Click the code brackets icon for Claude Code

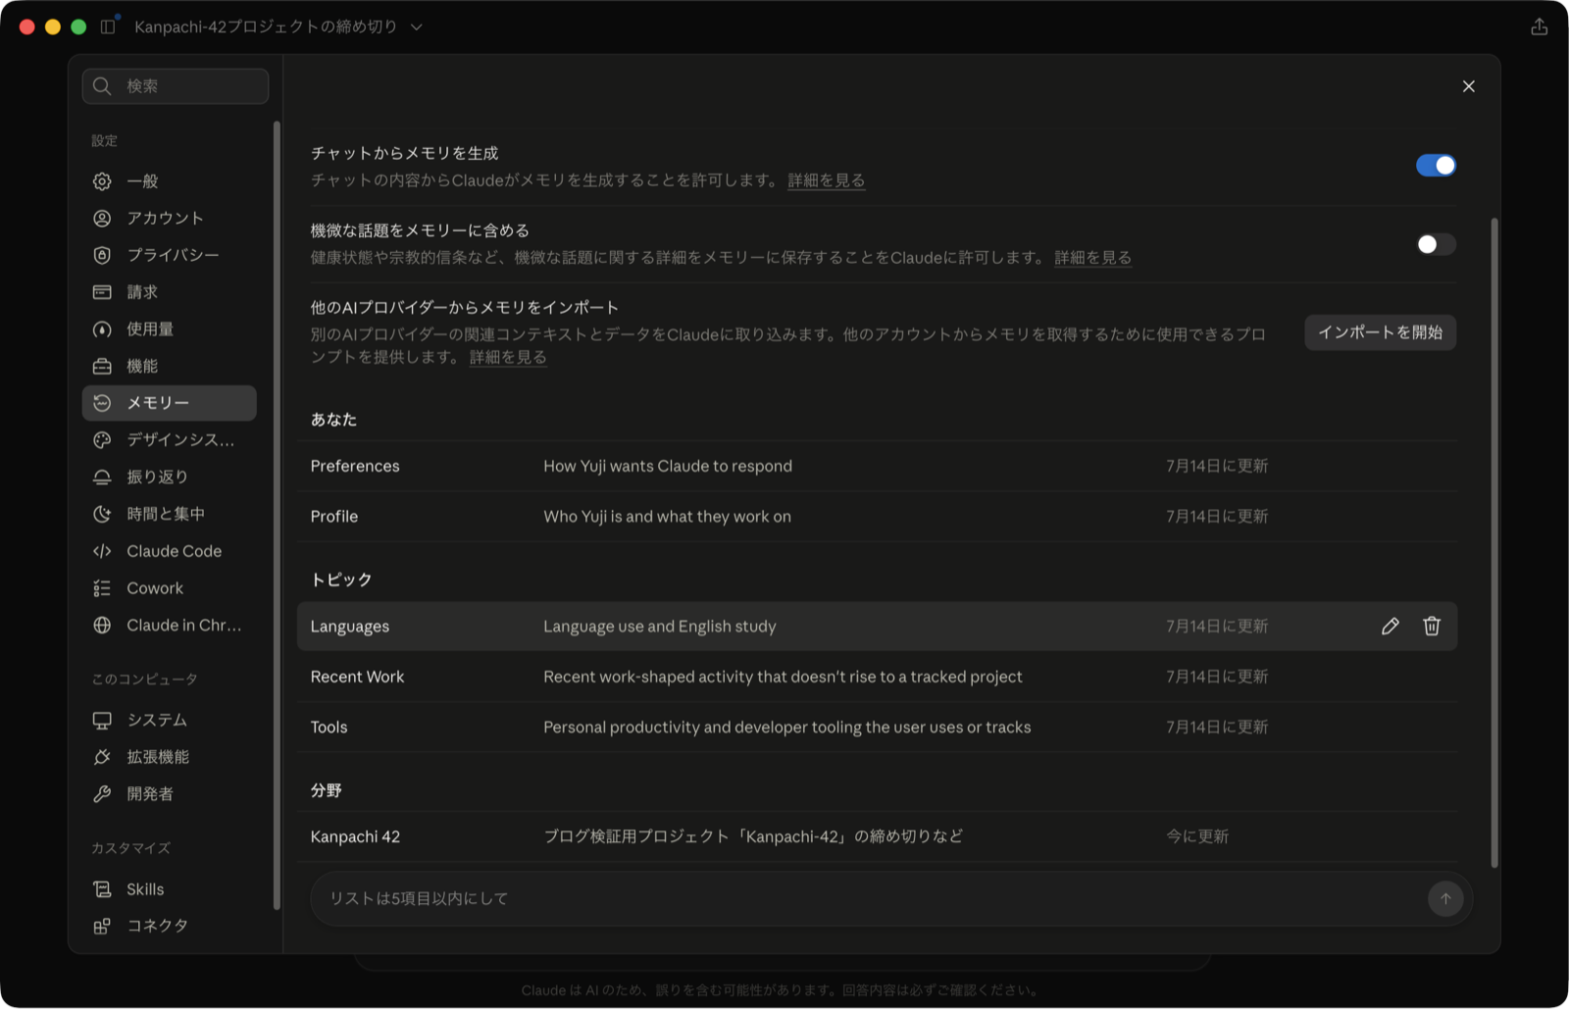(102, 551)
